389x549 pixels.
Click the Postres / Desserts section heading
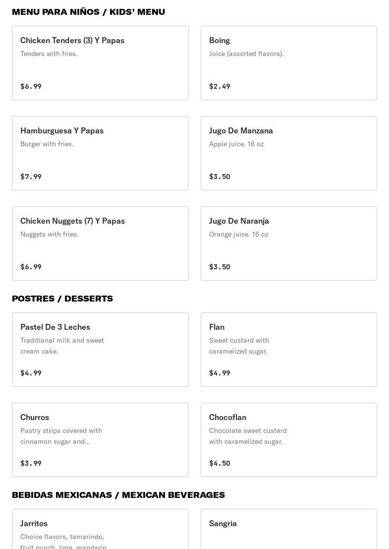click(62, 299)
